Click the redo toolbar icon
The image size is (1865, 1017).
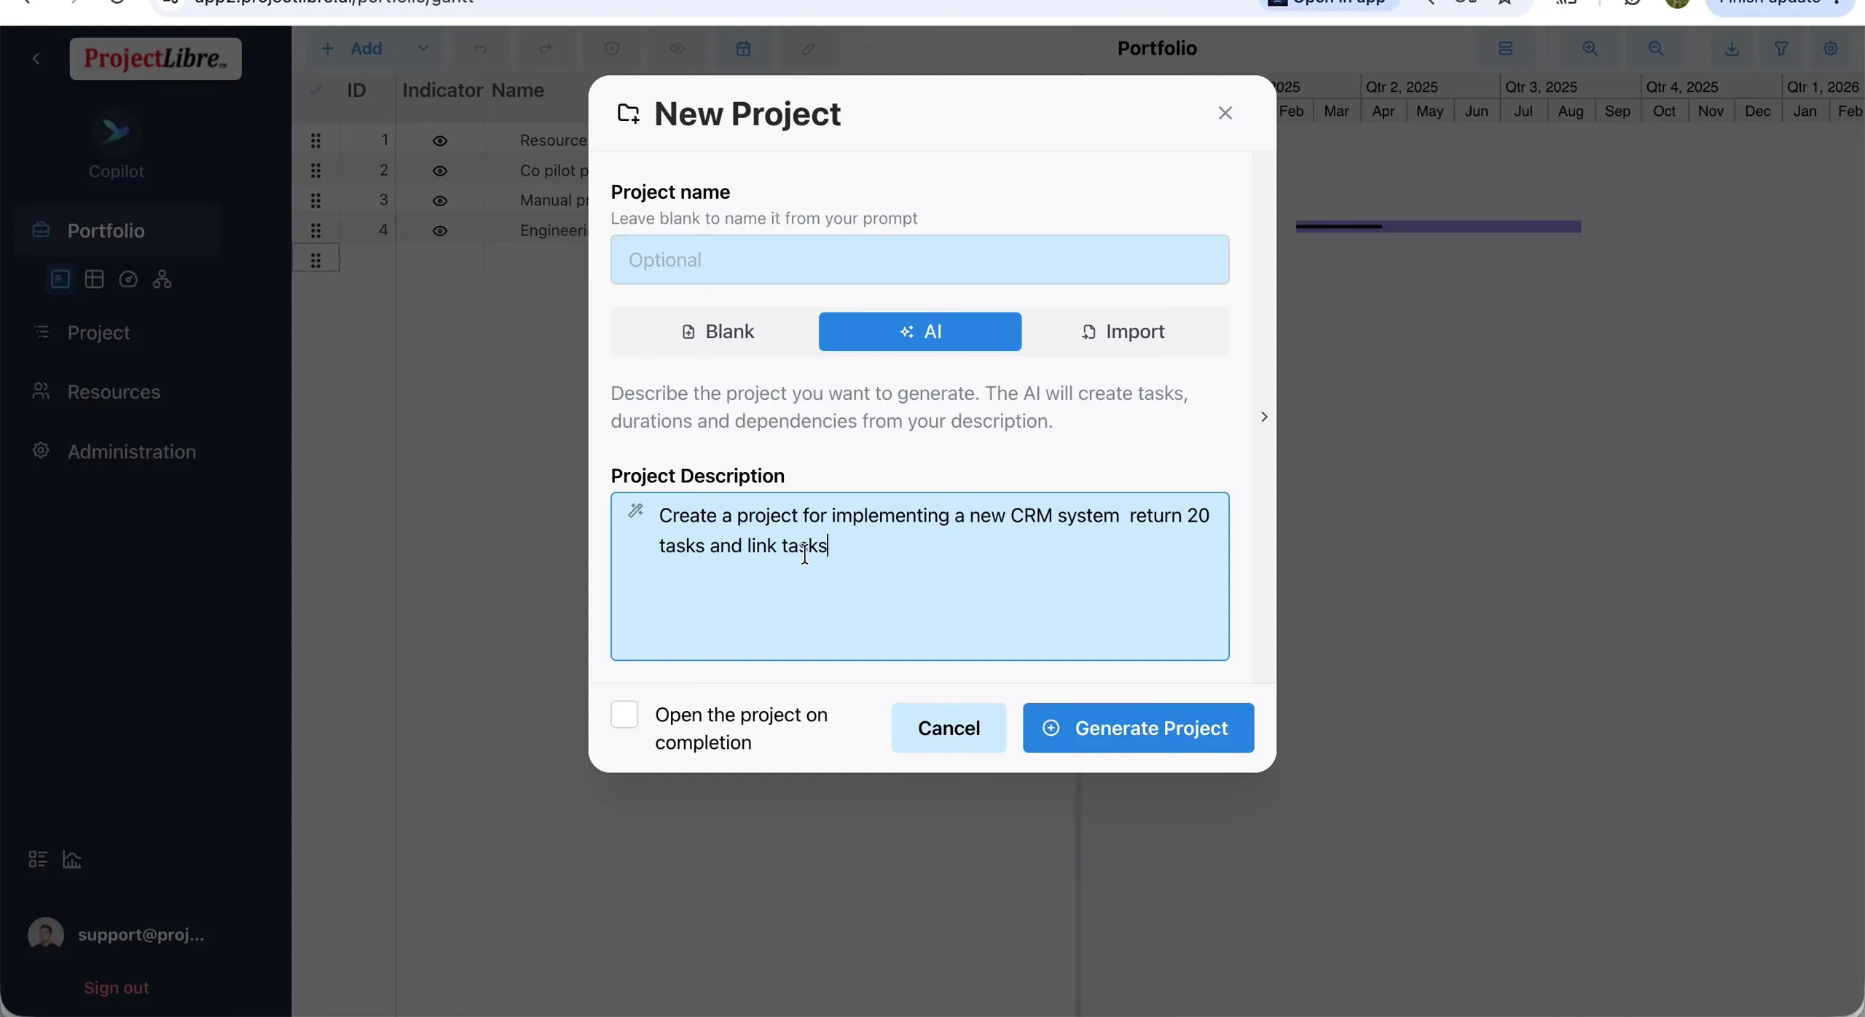tap(546, 48)
